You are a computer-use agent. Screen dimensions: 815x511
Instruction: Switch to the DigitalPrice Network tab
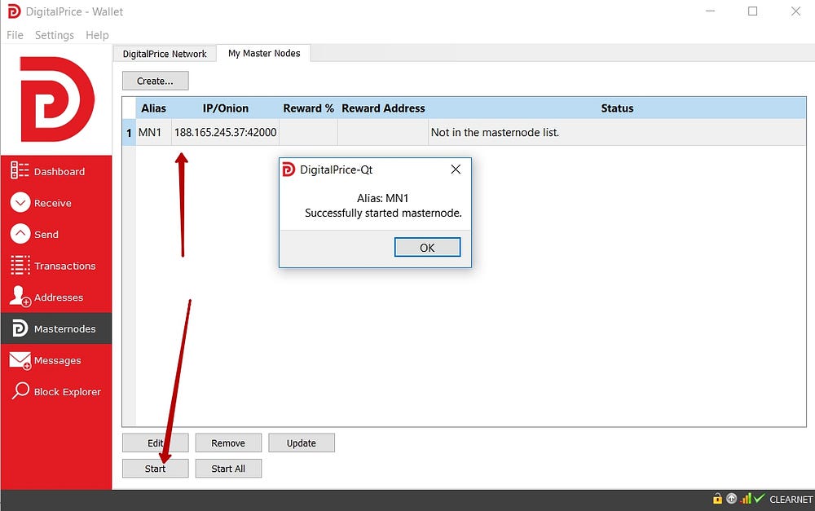tap(165, 54)
